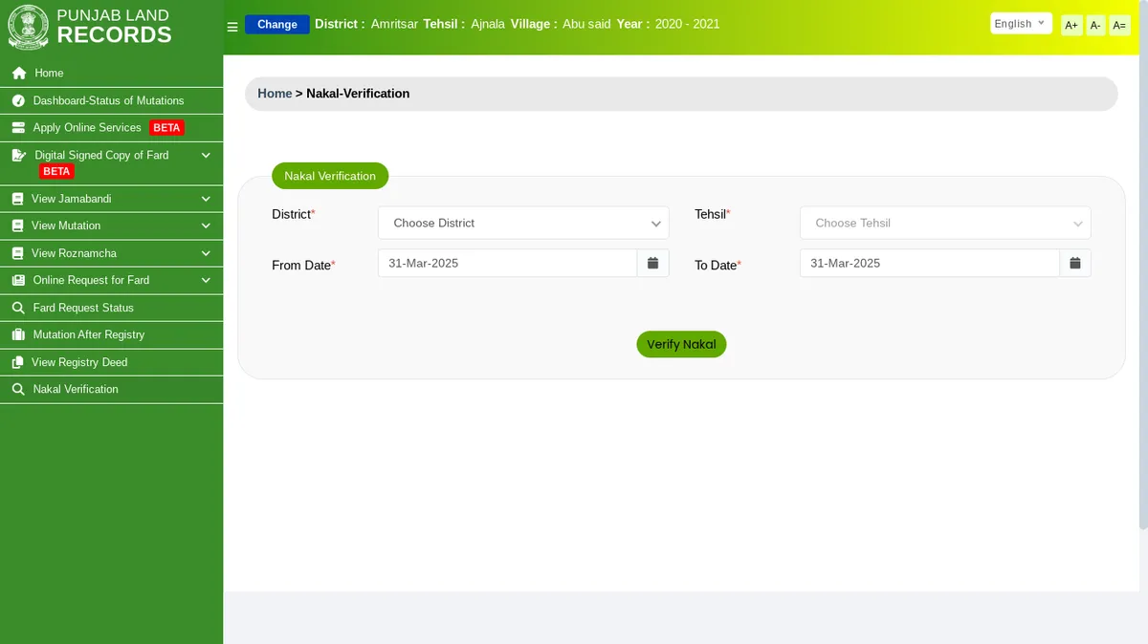Reset font size with A= button

(x=1119, y=26)
